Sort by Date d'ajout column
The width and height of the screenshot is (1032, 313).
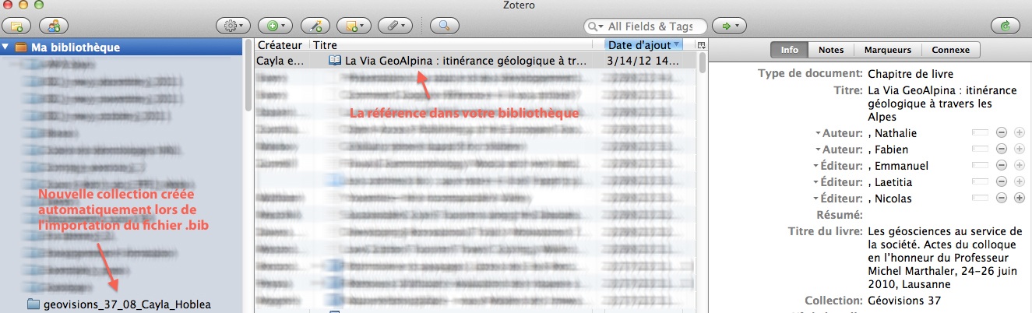[x=643, y=45]
